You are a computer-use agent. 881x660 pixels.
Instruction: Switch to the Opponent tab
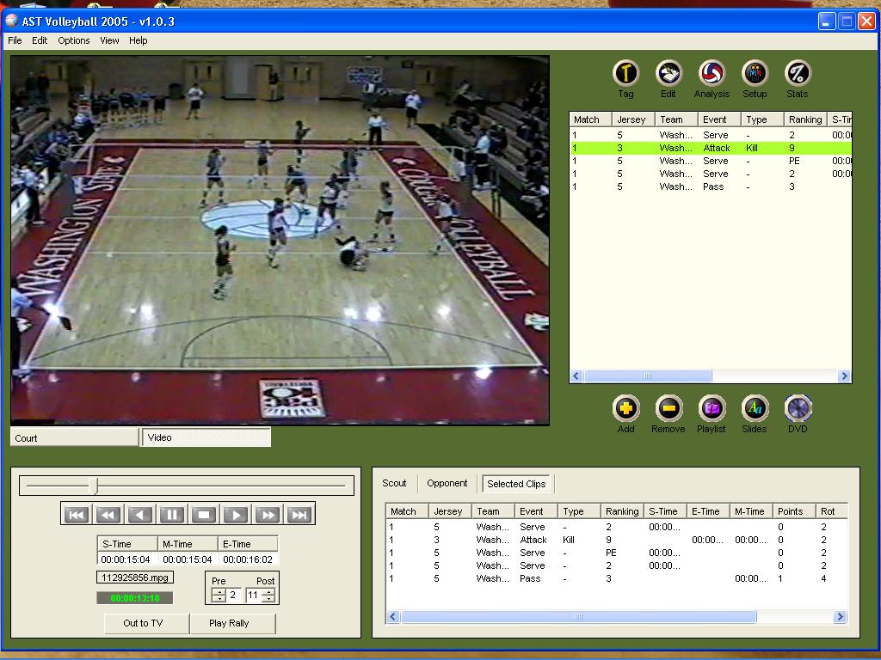click(447, 483)
